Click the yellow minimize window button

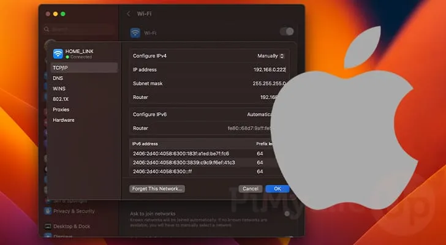55,13
